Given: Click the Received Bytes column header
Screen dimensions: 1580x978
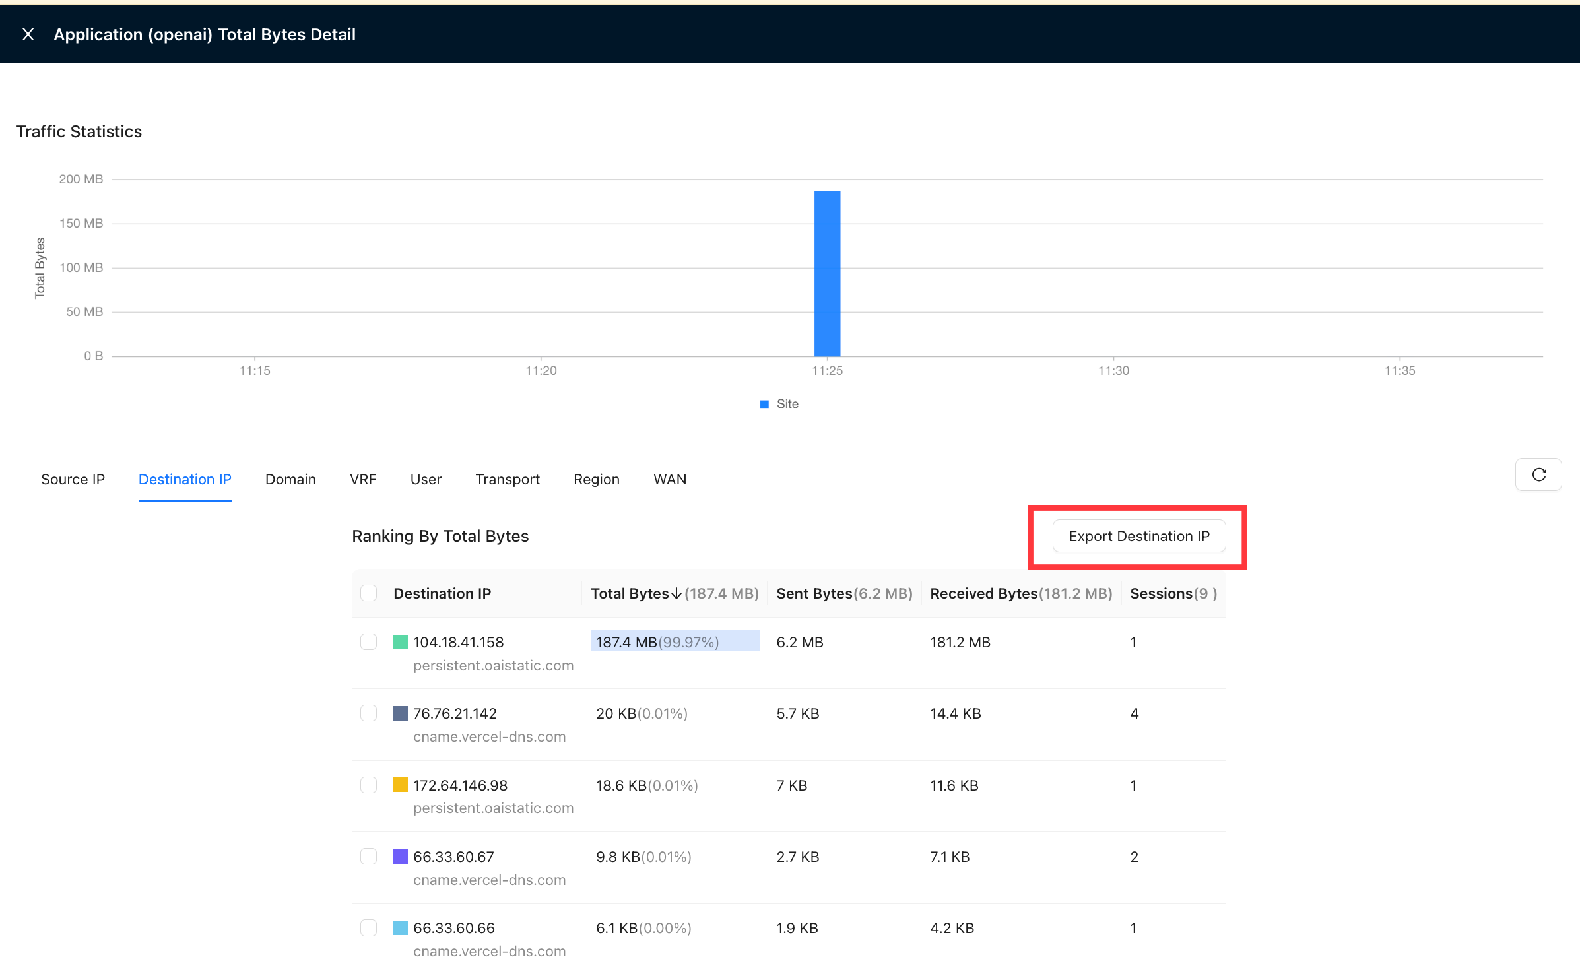Looking at the screenshot, I should point(1021,594).
